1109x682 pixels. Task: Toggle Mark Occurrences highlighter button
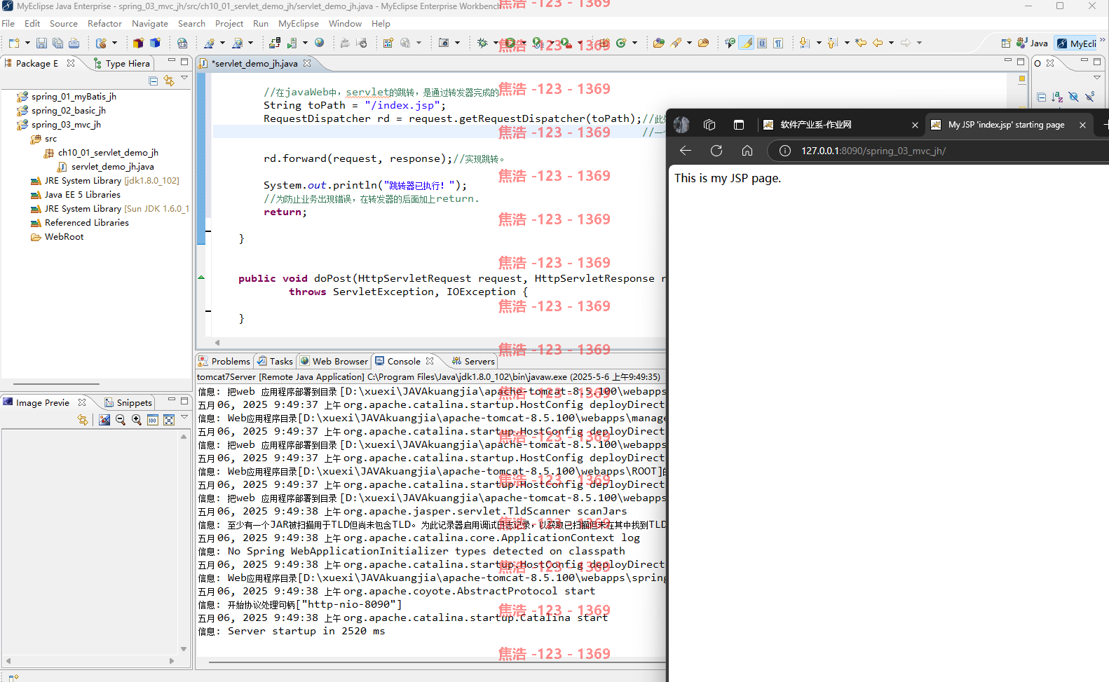[x=747, y=43]
